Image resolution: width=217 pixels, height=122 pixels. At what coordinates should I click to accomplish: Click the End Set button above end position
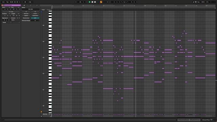(x=19, y=7)
